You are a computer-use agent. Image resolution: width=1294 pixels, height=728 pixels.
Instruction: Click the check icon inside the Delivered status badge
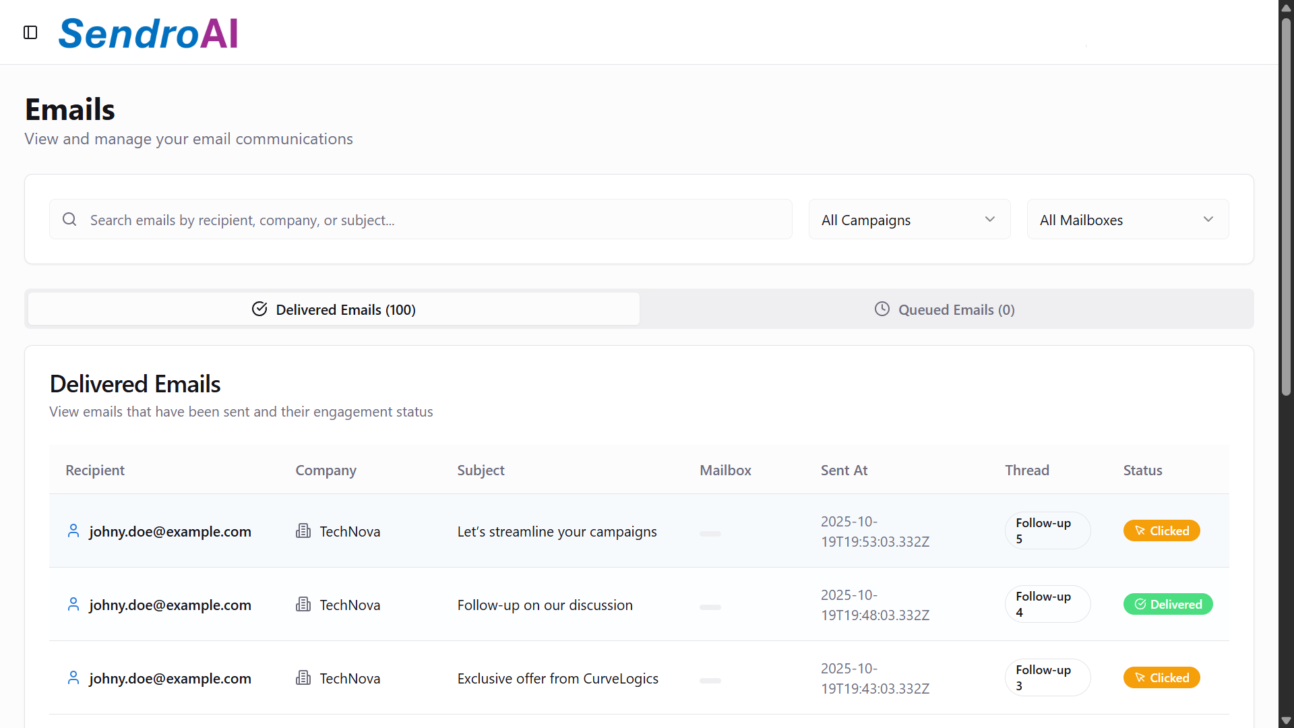click(x=1141, y=604)
